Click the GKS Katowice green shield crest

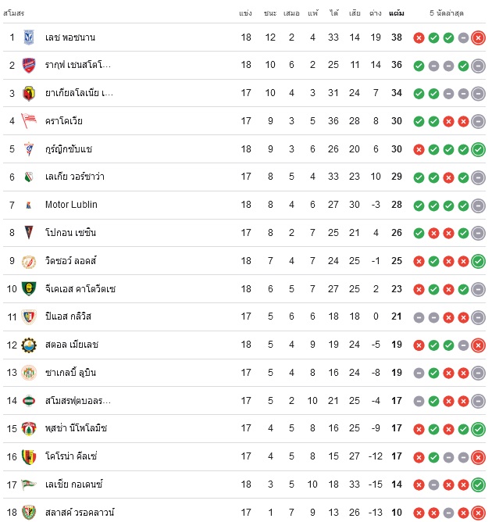29,288
